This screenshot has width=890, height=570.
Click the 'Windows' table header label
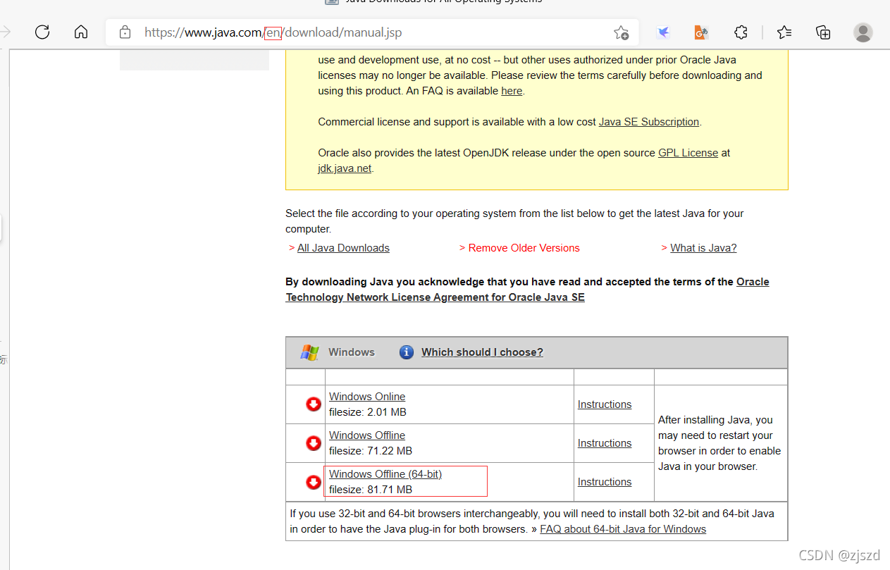pyautogui.click(x=352, y=352)
